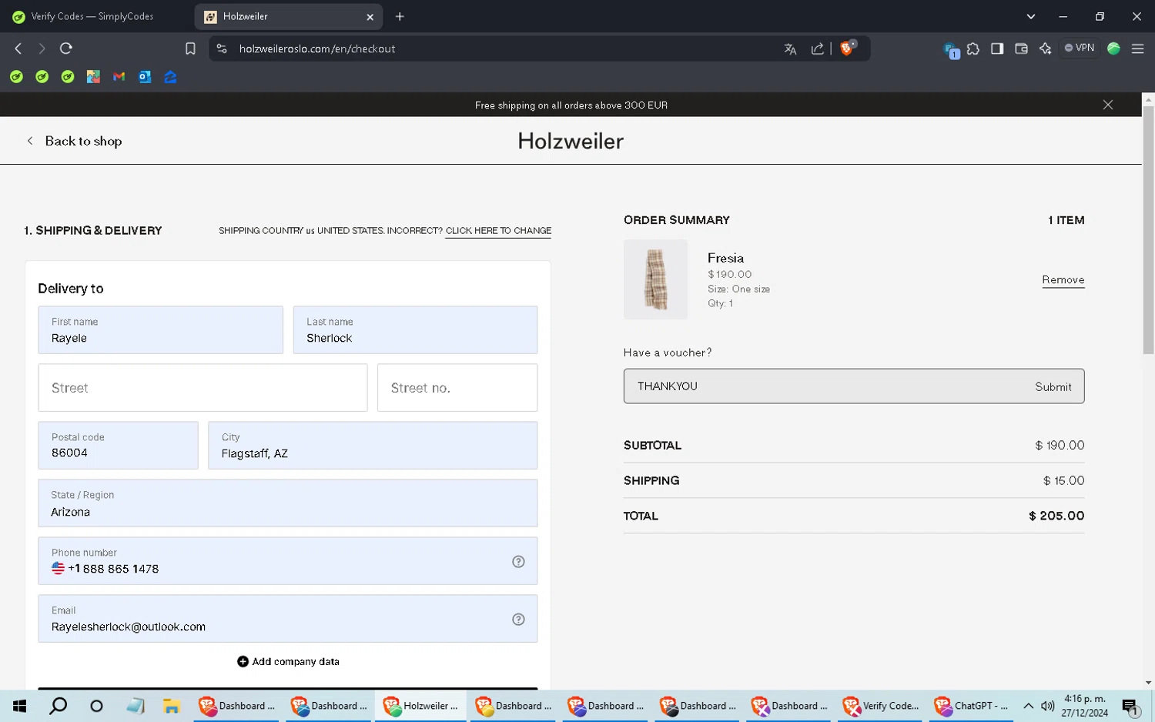Click the $ 205.00 total amount

pyautogui.click(x=1056, y=516)
